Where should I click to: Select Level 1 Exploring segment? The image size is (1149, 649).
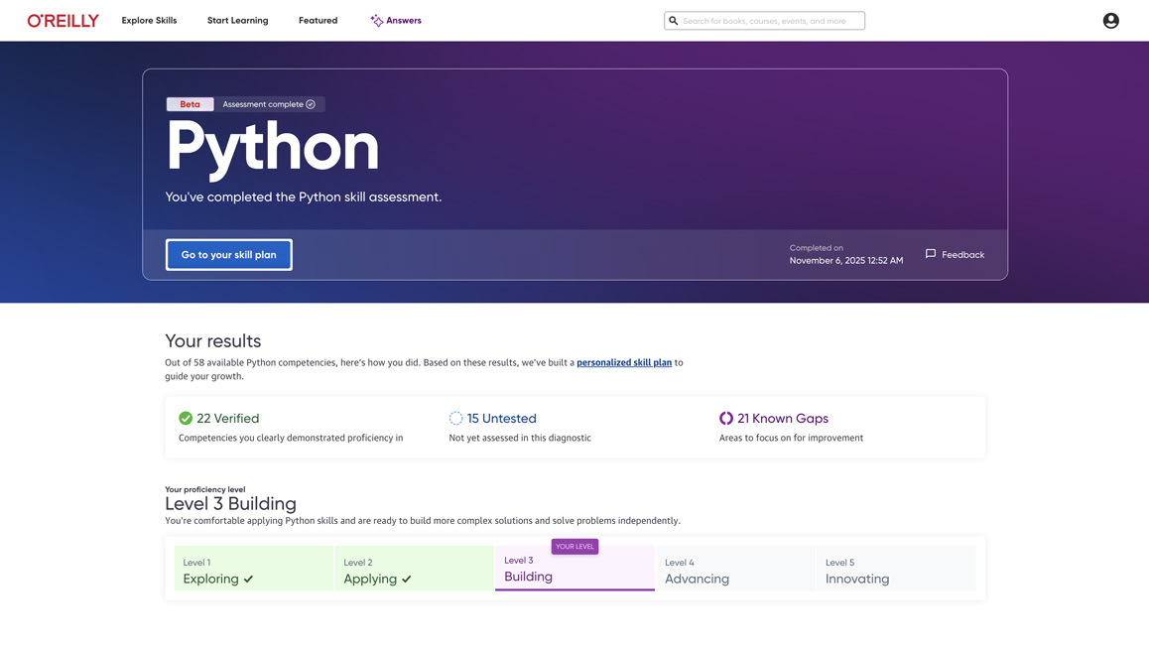[254, 570]
